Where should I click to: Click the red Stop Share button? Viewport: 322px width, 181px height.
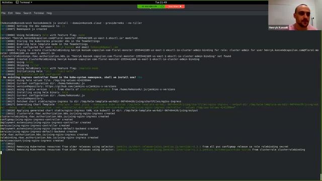pos(175,7)
